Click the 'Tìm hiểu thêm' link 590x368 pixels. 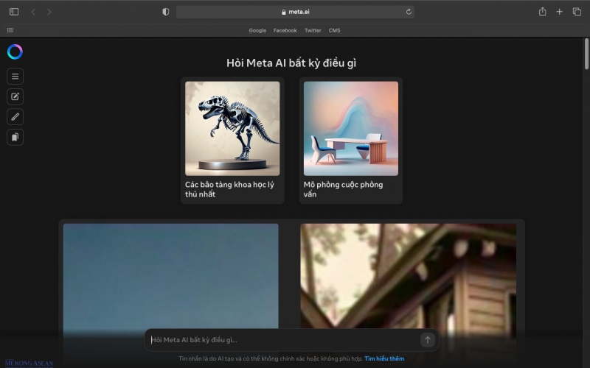click(384, 358)
